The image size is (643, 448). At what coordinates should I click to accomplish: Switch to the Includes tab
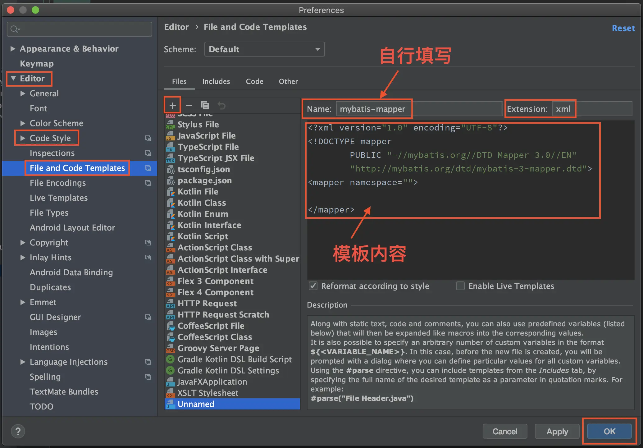pos(216,81)
